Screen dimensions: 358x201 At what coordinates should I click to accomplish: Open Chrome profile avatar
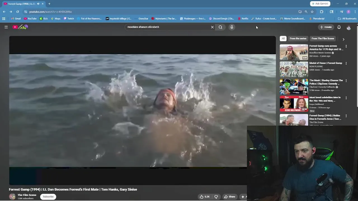[348, 12]
